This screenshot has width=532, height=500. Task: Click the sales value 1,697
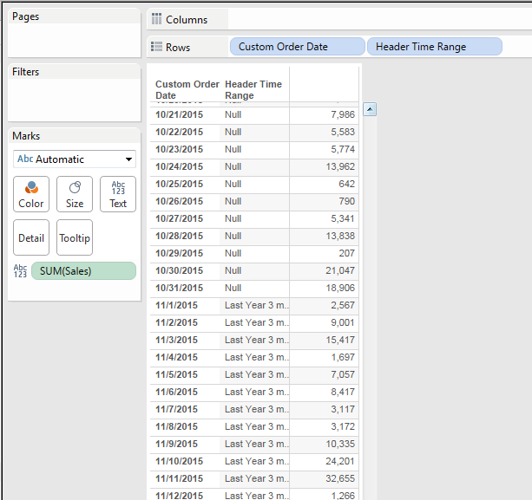pos(343,357)
